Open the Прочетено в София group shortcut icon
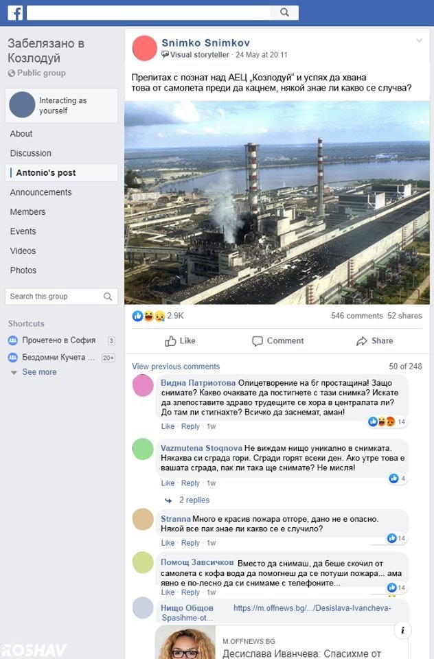434x659 pixels. click(13, 340)
